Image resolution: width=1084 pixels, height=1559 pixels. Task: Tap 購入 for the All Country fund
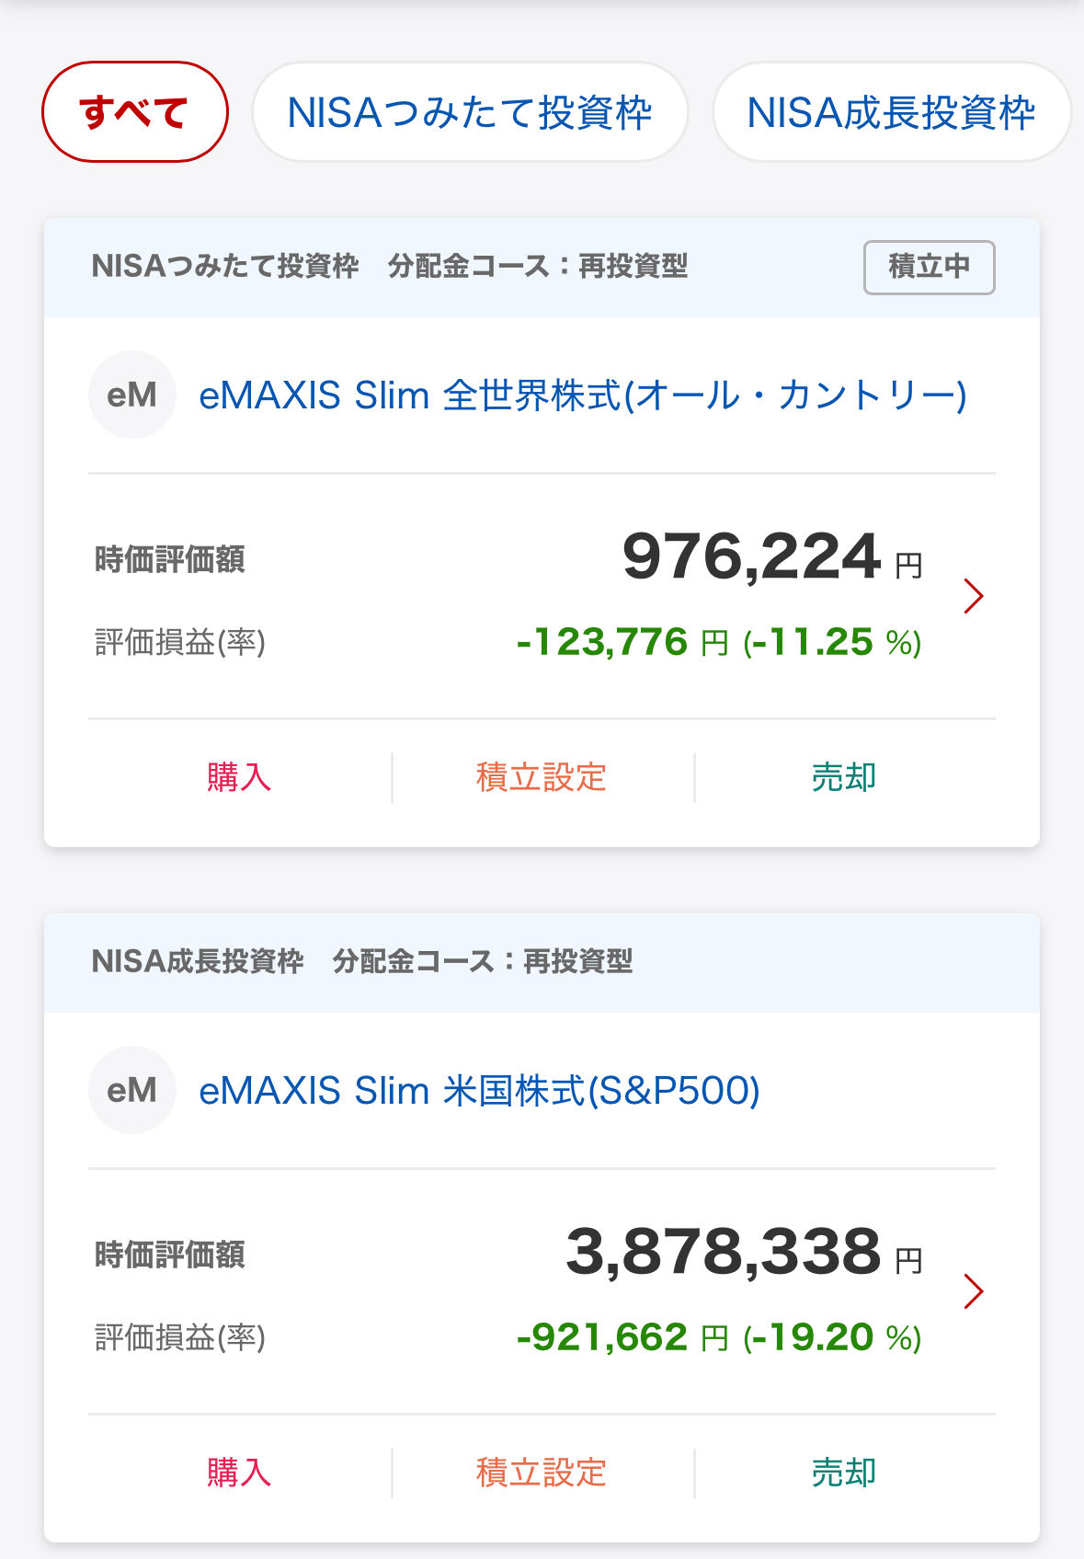tap(239, 777)
